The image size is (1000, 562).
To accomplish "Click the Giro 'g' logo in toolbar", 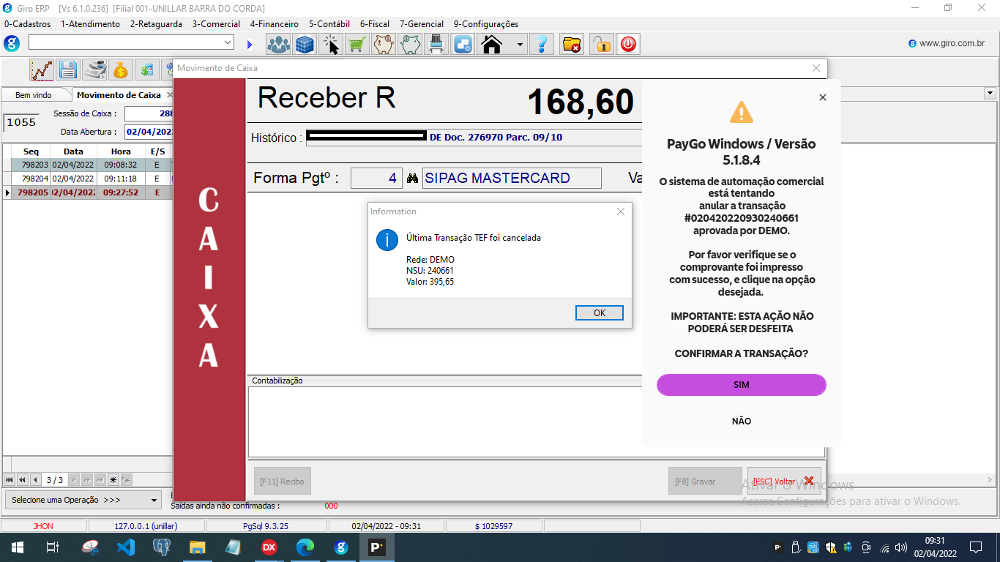I will coord(12,44).
